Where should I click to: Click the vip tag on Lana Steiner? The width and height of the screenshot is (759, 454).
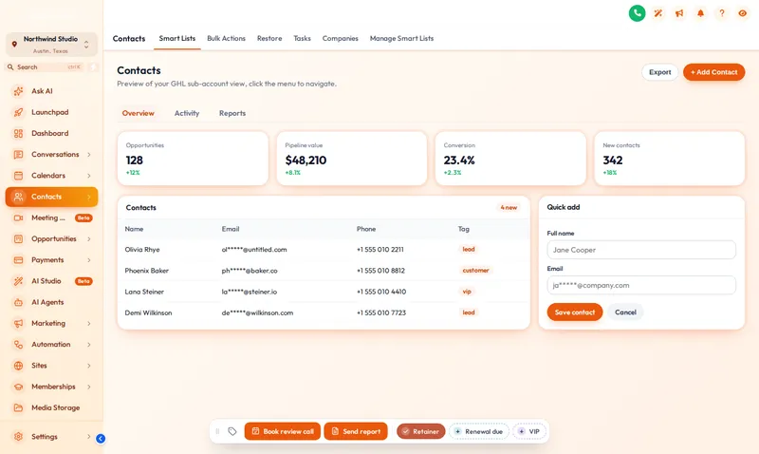pyautogui.click(x=467, y=292)
